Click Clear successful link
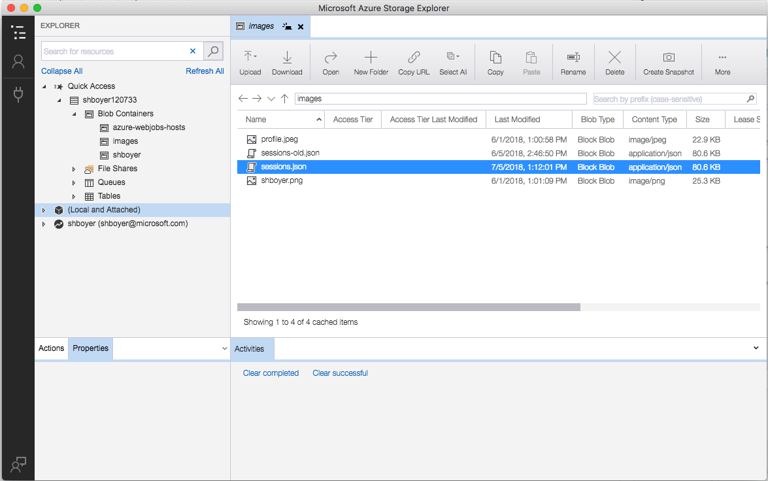Image resolution: width=768 pixels, height=481 pixels. pyautogui.click(x=341, y=373)
